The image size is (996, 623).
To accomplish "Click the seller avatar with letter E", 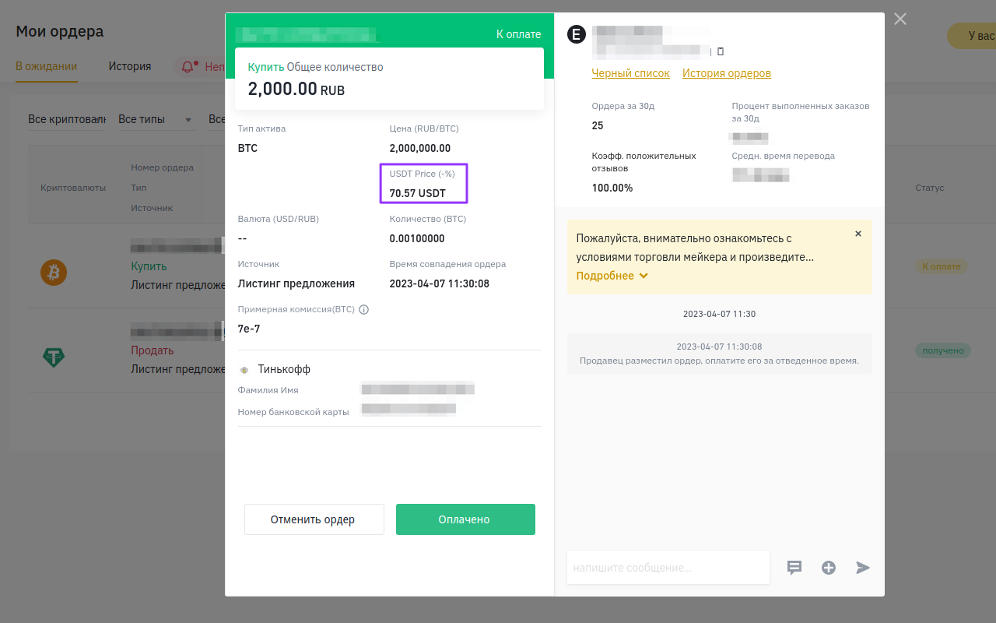I will [576, 34].
